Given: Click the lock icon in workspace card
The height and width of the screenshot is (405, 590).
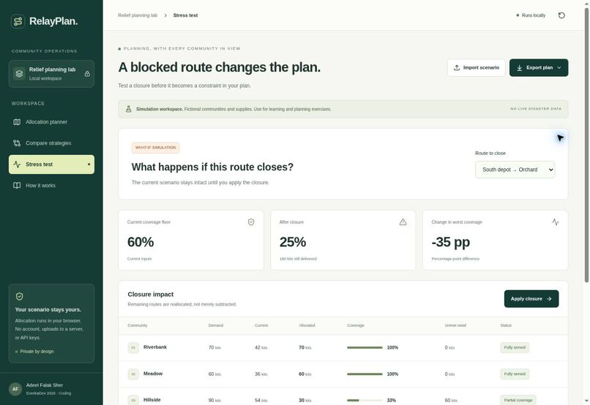Looking at the screenshot, I should pyautogui.click(x=87, y=74).
